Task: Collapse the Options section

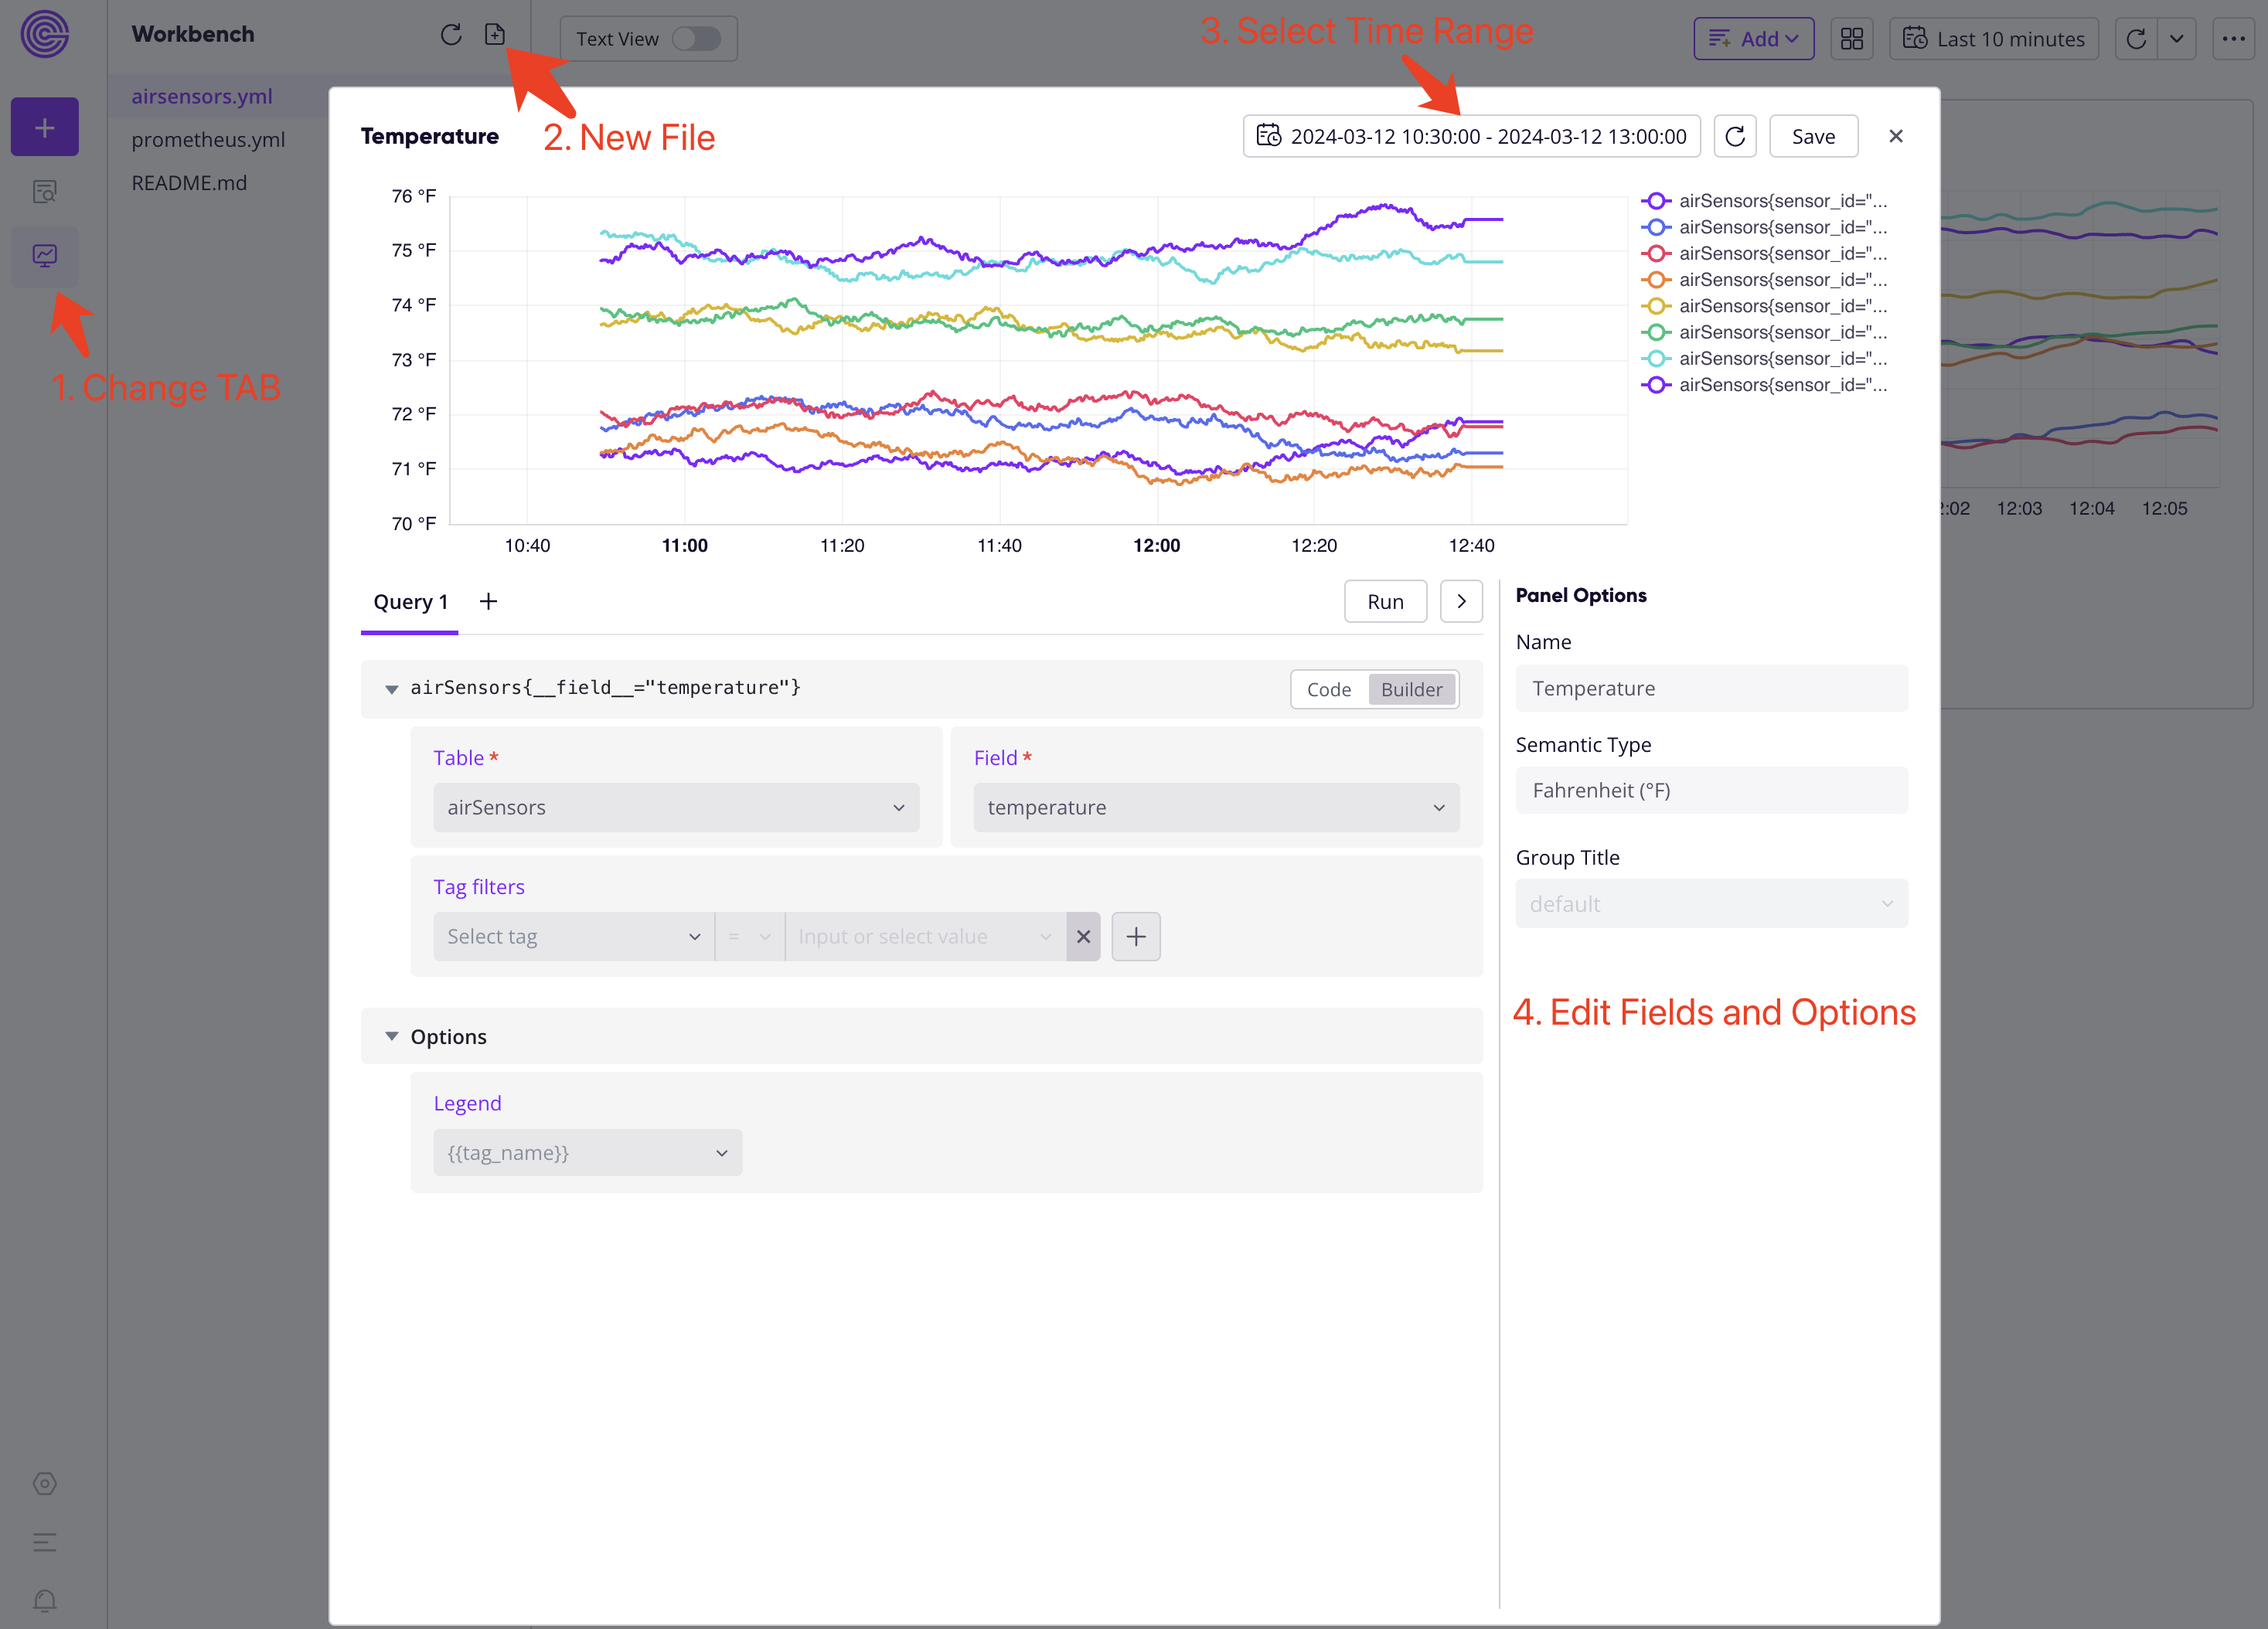Action: point(392,1036)
